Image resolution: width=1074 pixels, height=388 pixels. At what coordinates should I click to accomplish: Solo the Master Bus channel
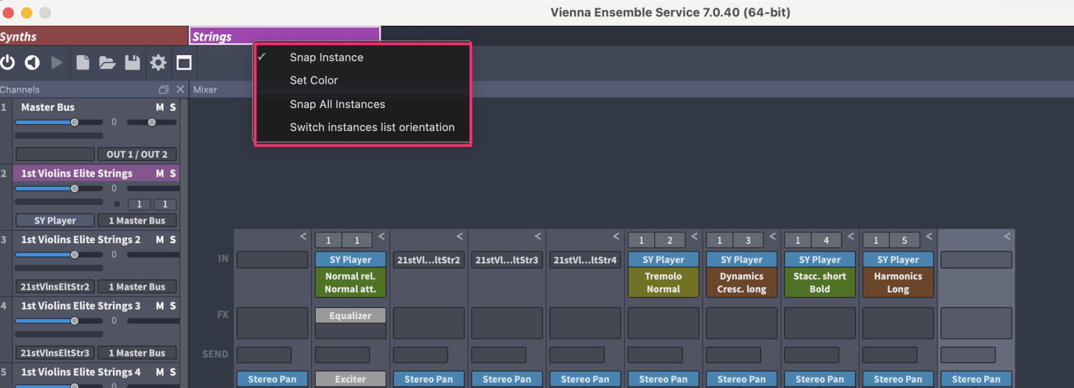pos(173,107)
